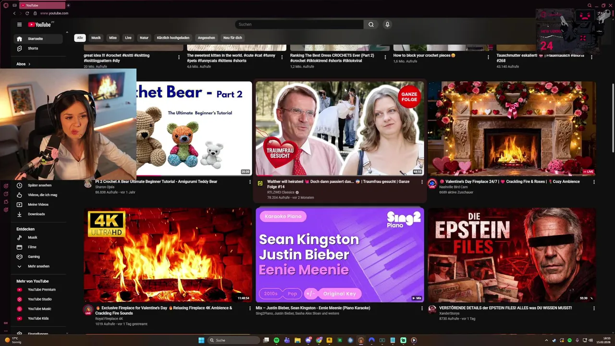Reload the page with browser refresh icon
The image size is (615, 346).
27,13
